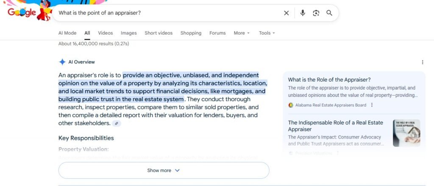Click into the search query text field
The height and width of the screenshot is (186, 434).
pos(170,13)
